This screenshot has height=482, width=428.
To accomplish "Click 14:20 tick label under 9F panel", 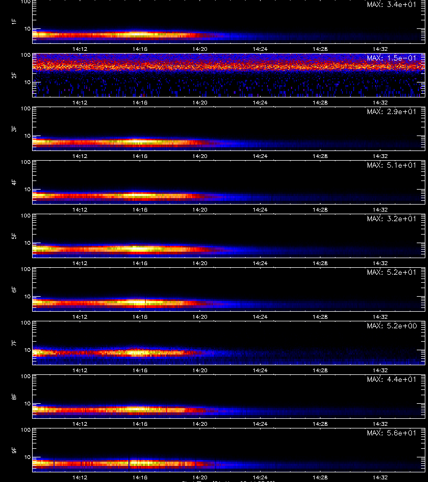I will tap(200, 477).
